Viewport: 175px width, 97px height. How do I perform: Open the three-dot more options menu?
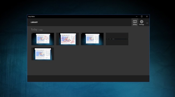pyautogui.click(x=147, y=23)
